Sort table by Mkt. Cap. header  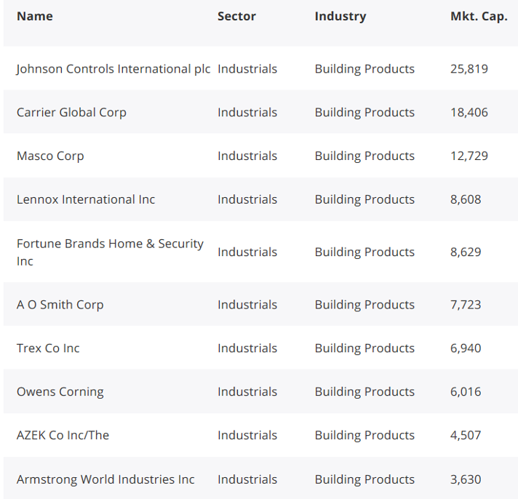point(479,17)
